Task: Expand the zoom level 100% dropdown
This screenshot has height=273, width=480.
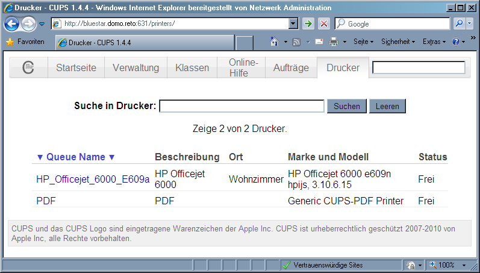Action: [x=464, y=265]
